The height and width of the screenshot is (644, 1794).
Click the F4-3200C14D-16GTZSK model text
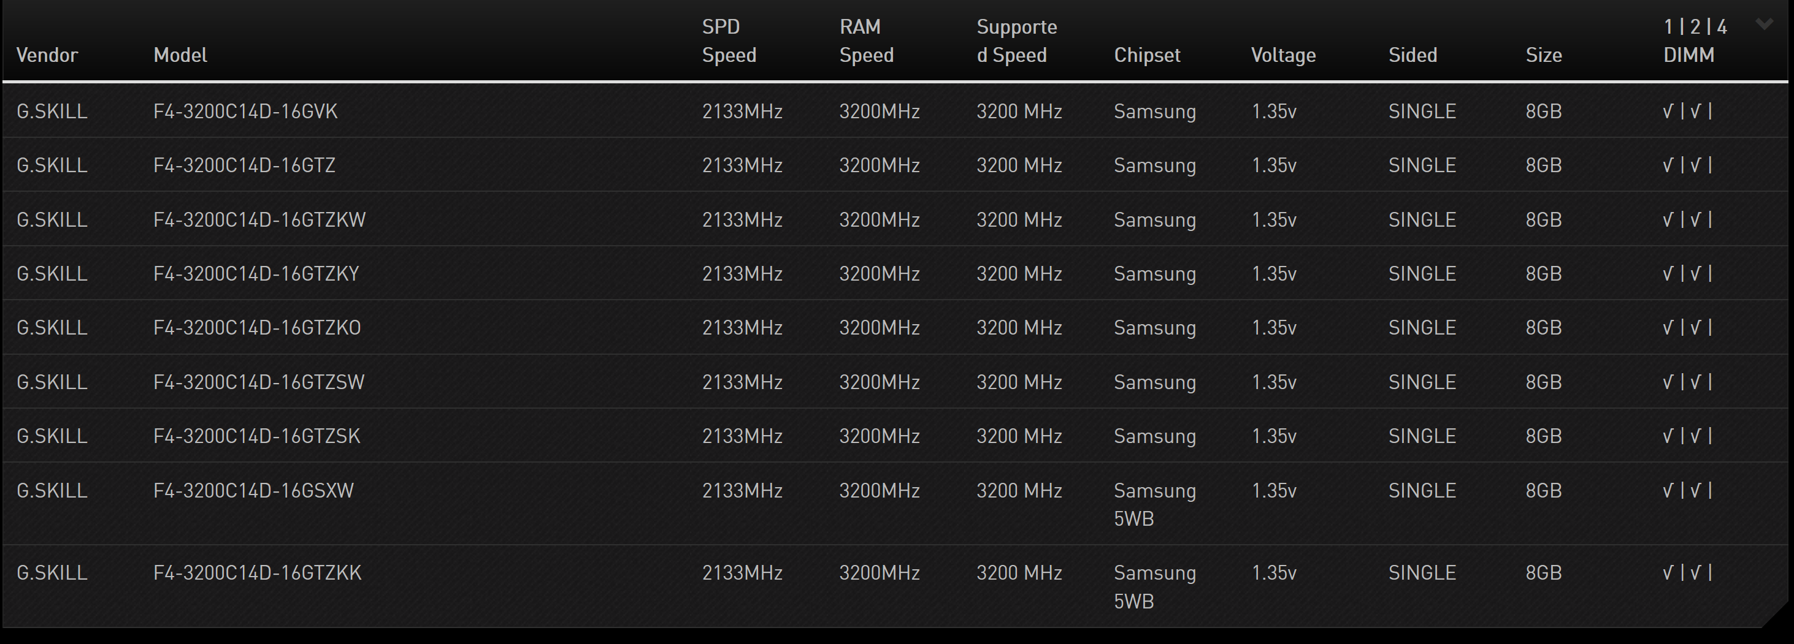coord(256,436)
